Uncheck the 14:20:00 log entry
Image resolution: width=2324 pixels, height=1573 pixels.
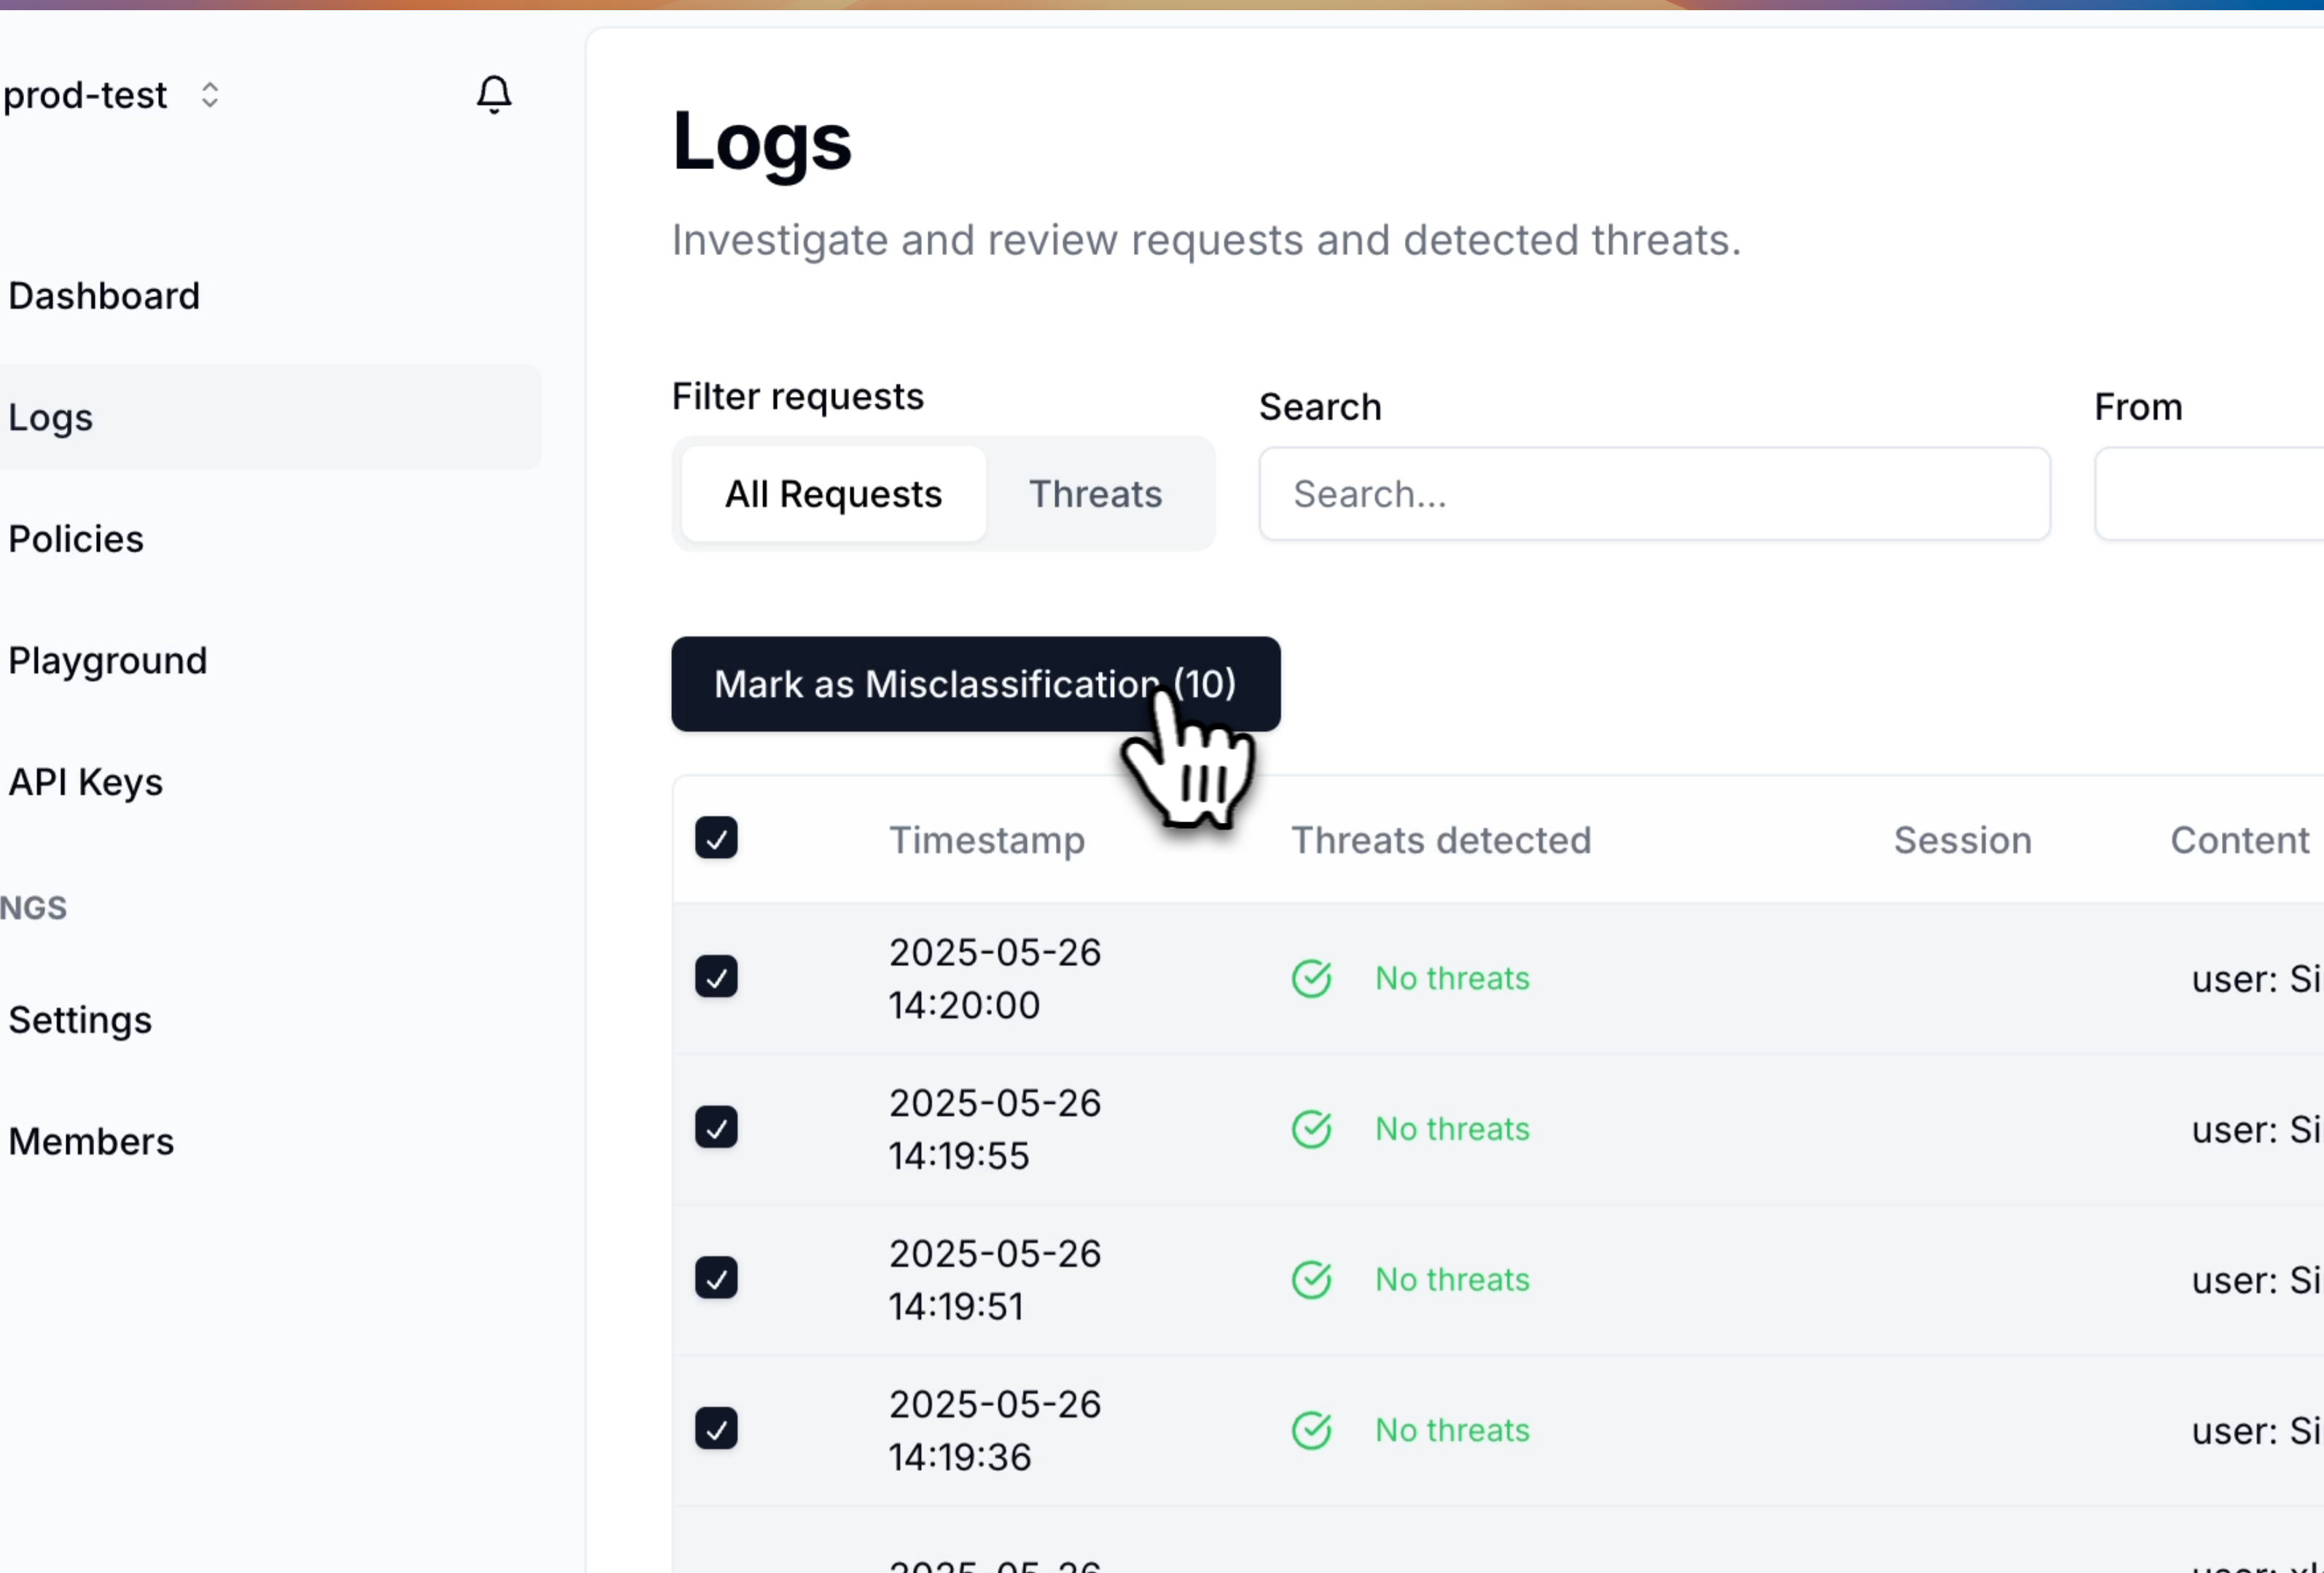pyautogui.click(x=717, y=977)
